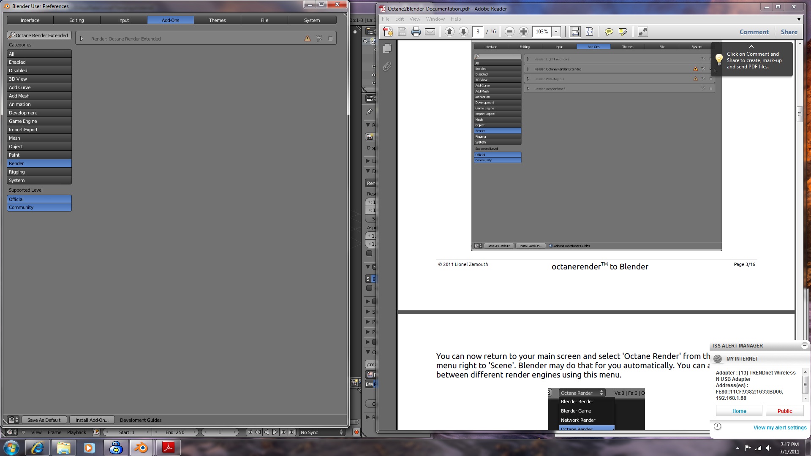Image resolution: width=811 pixels, height=456 pixels.
Task: Click the End frame 250 slider field
Action: 175,432
